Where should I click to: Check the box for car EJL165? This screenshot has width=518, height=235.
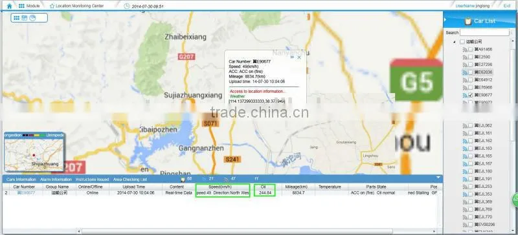471,156
